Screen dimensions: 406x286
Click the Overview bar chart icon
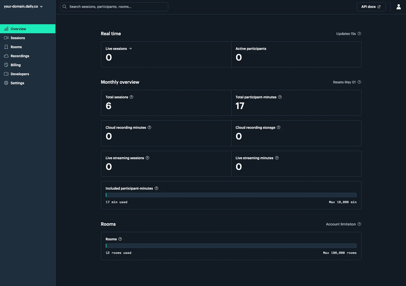(6, 29)
